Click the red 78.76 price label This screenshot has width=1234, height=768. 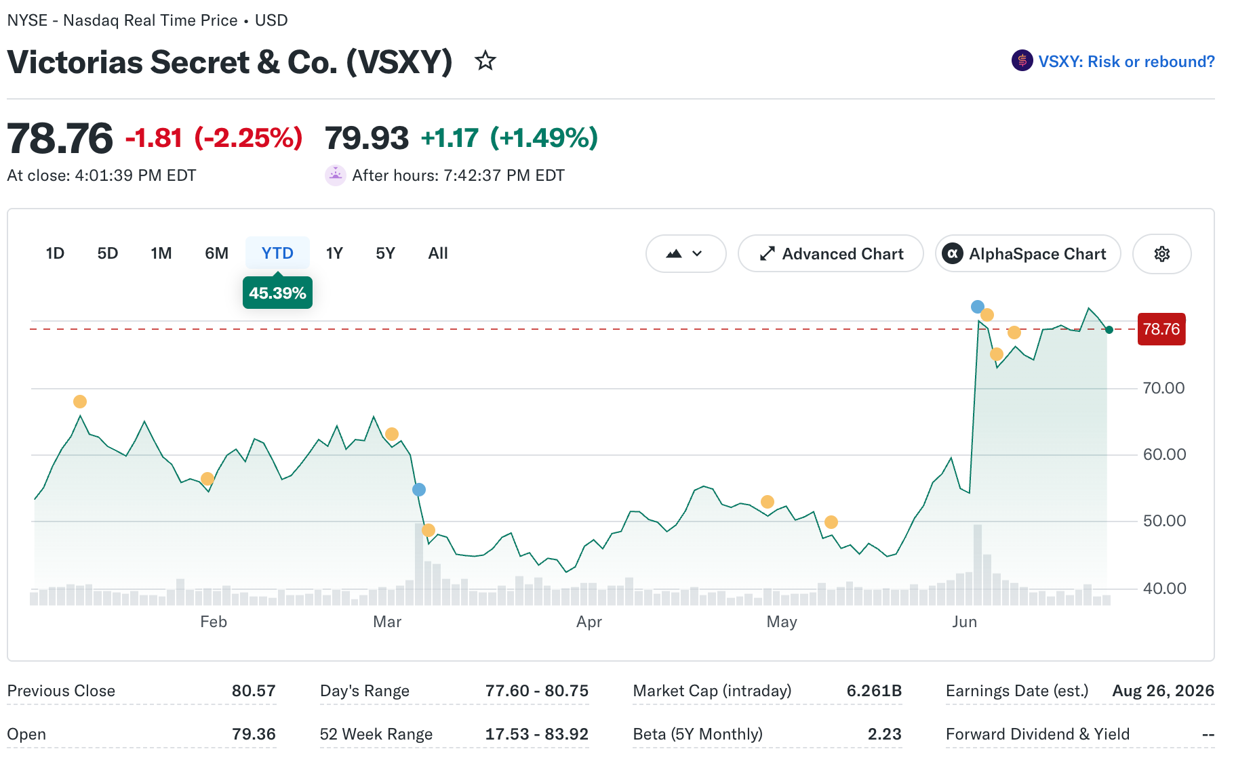tap(1161, 329)
